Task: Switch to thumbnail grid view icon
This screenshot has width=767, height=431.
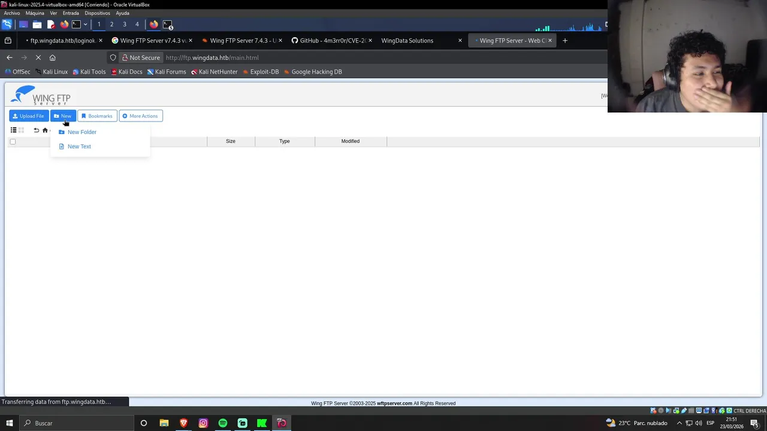Action: coord(21,130)
